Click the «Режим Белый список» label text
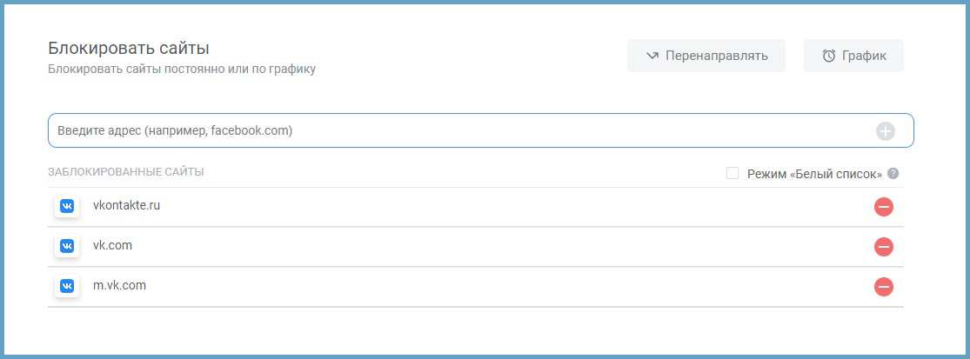This screenshot has width=970, height=359. (814, 174)
